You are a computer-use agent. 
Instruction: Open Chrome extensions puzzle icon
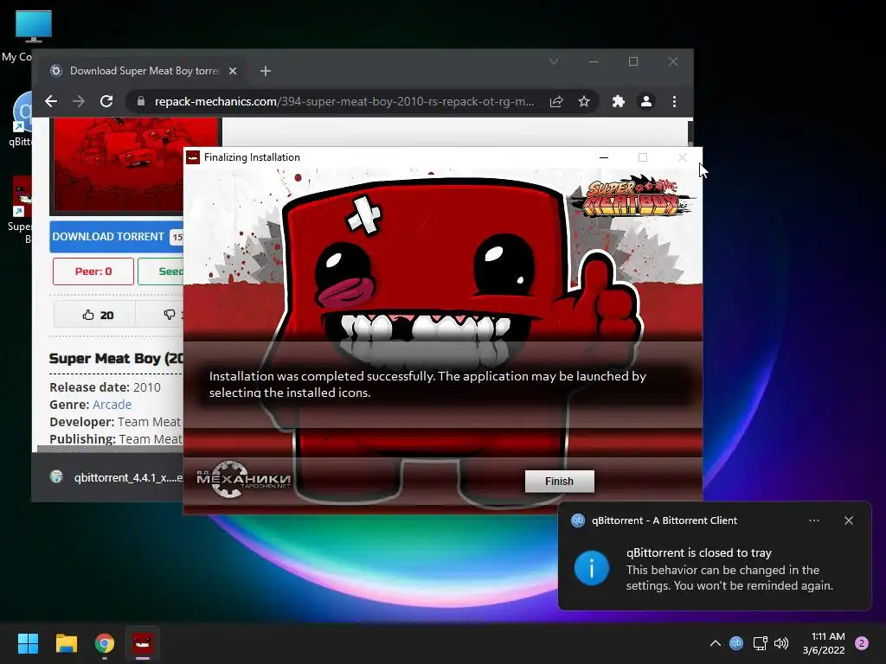pos(618,102)
